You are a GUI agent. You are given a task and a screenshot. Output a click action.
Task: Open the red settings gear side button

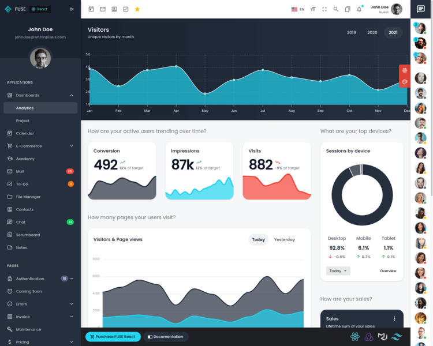point(405,70)
